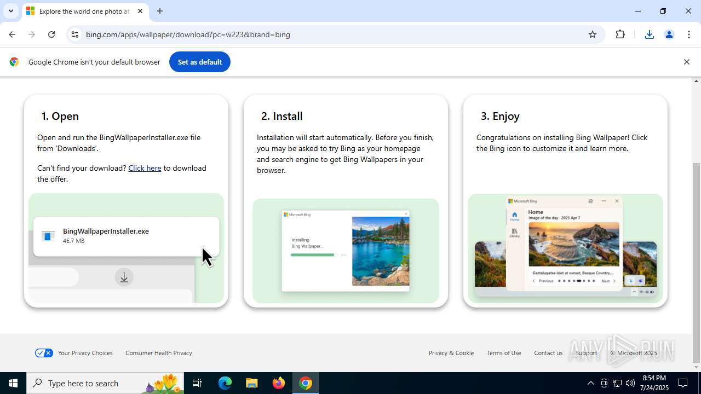Click the browser forward arrow
The height and width of the screenshot is (394, 701).
point(32,34)
